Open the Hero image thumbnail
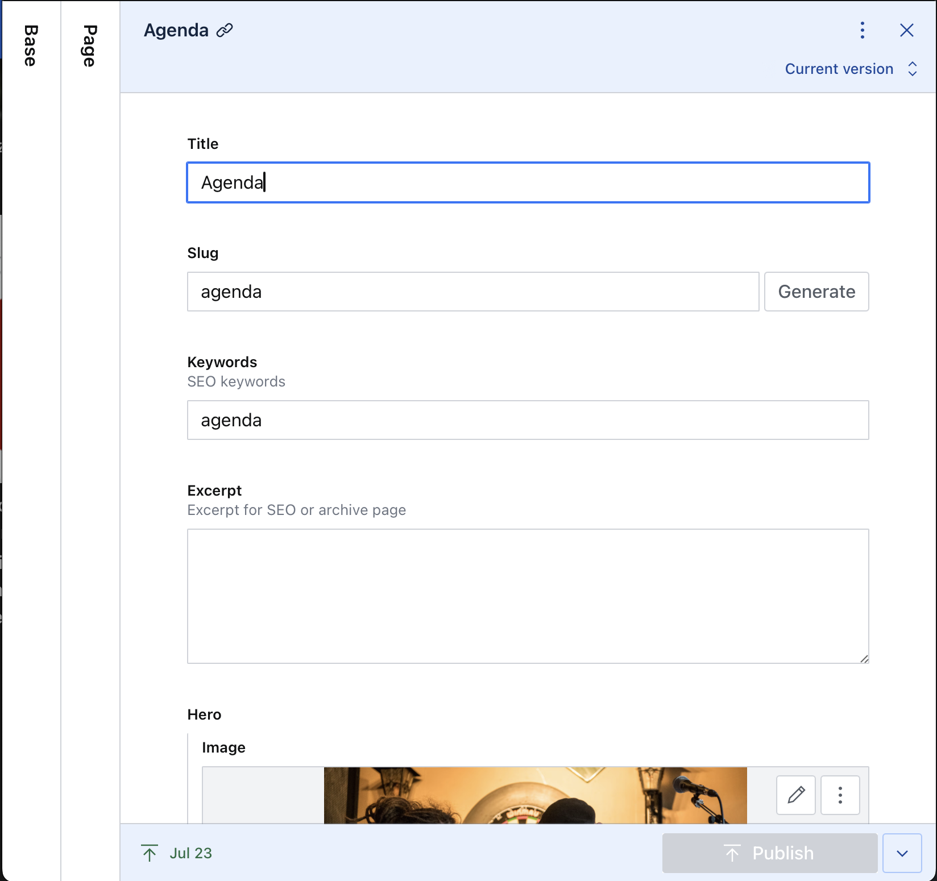937x881 pixels. point(535,795)
